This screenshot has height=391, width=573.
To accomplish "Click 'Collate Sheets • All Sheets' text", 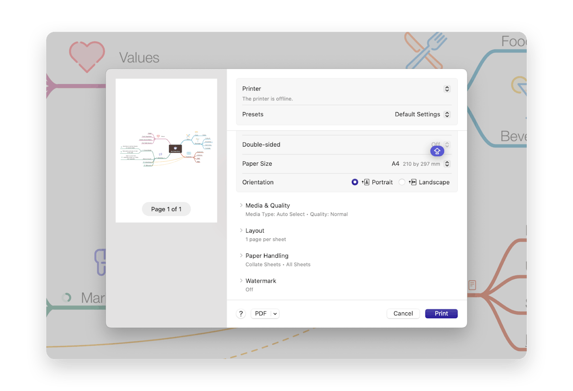I will click(278, 264).
